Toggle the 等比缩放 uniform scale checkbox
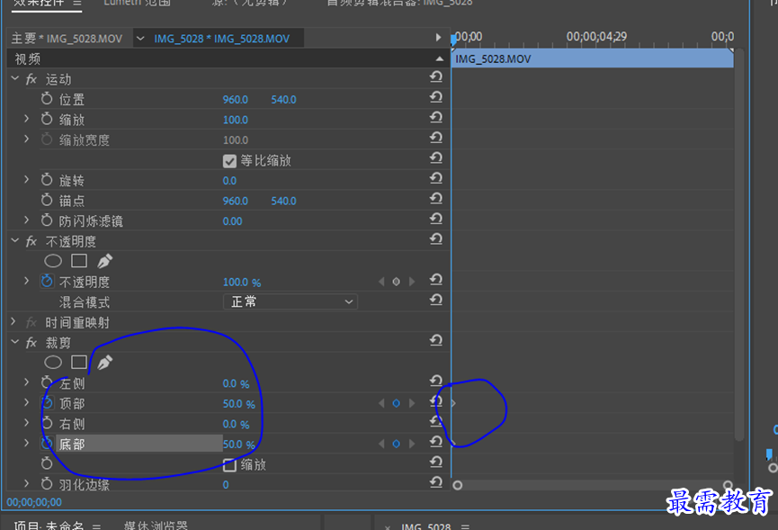 pos(229,161)
